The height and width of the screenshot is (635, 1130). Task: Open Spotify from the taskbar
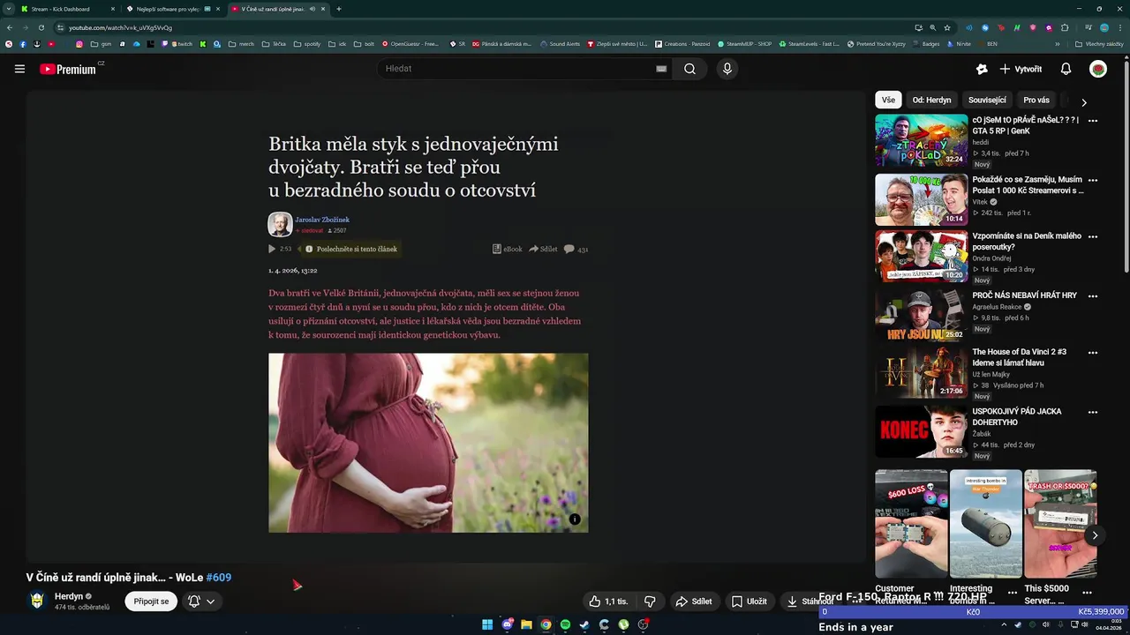click(565, 624)
